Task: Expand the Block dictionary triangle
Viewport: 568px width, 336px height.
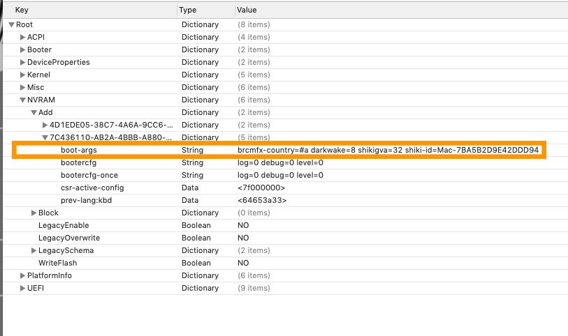Action: pyautogui.click(x=34, y=213)
